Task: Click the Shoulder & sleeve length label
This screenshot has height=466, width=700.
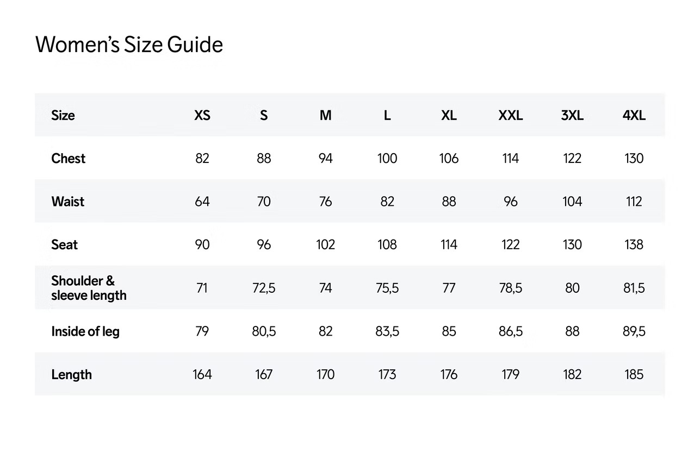Action: [x=89, y=288]
